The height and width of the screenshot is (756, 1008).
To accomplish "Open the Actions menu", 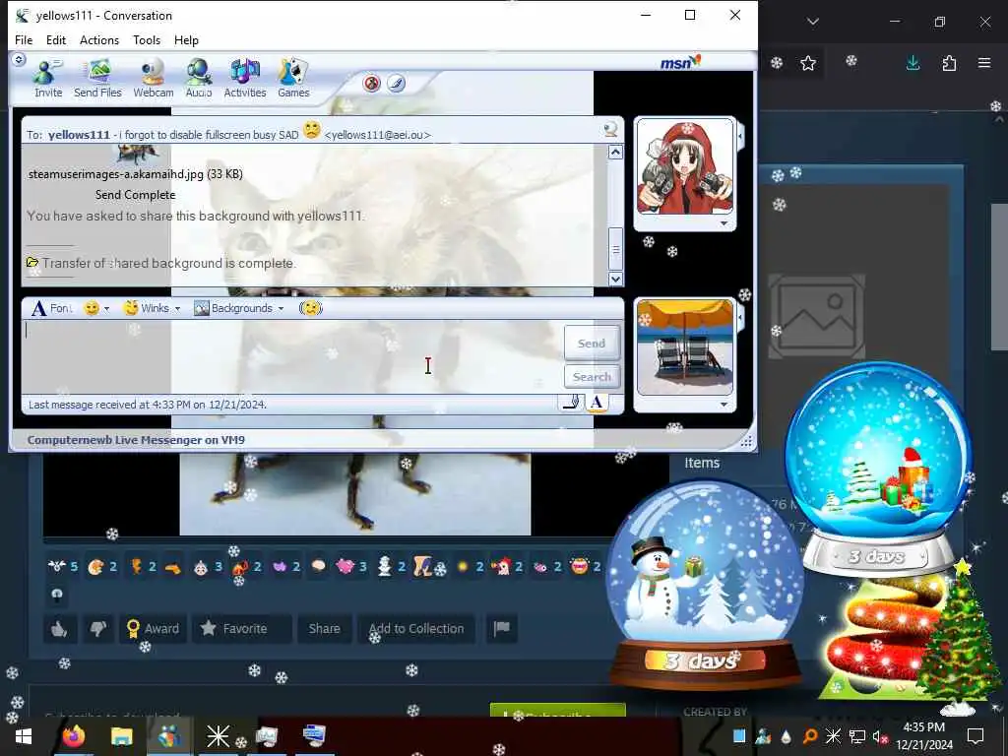I will [99, 39].
